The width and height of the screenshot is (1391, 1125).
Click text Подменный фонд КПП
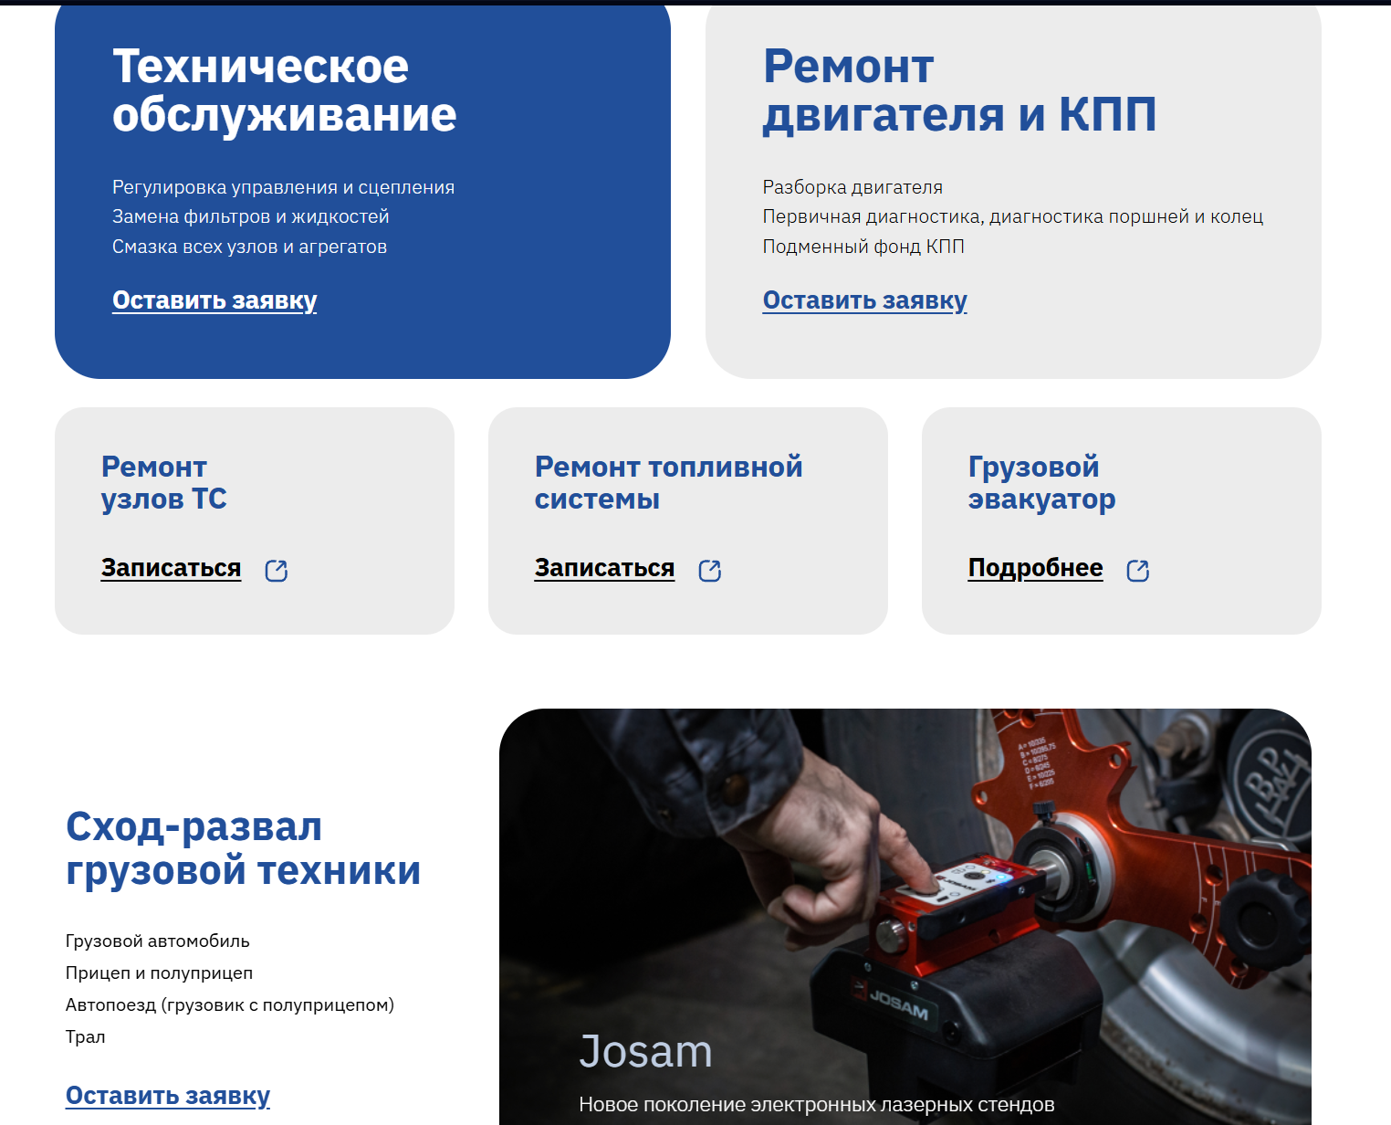click(863, 247)
